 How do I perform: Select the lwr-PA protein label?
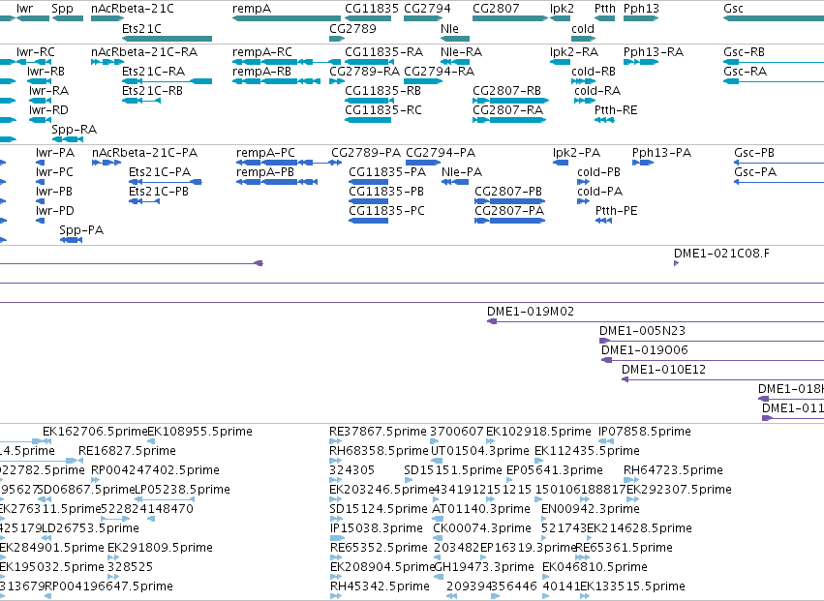pos(55,153)
